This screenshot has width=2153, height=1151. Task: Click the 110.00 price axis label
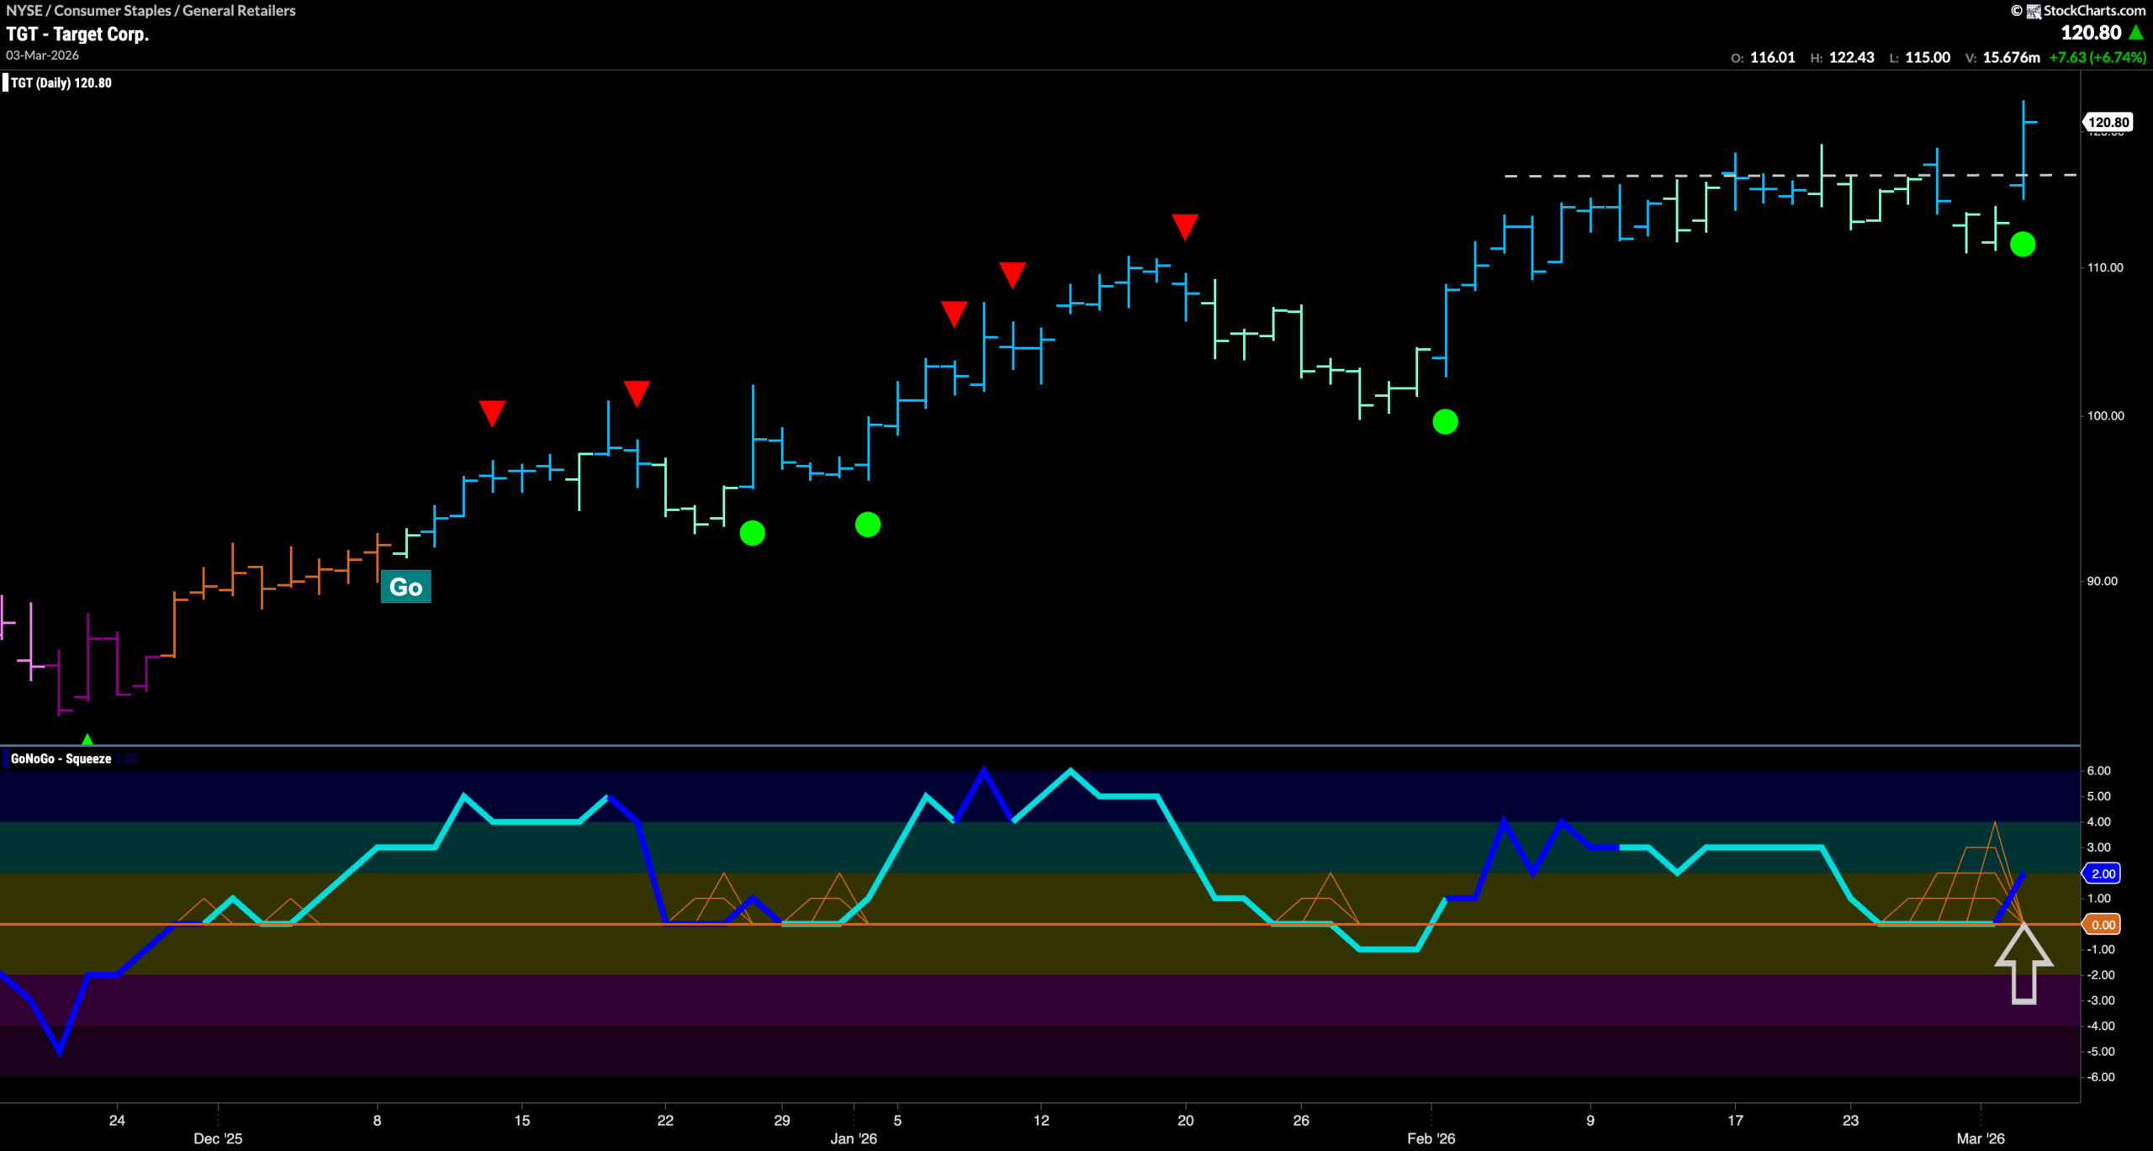tap(2105, 267)
